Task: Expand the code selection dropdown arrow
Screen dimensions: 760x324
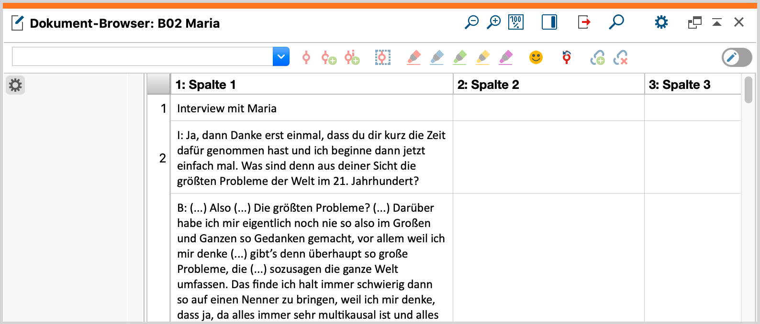Action: coord(281,57)
